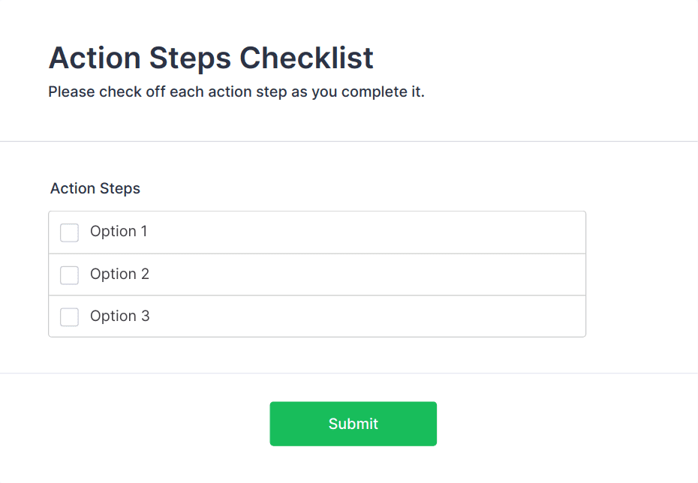Click the "Action Steps" field label
698x483 pixels.
(95, 188)
